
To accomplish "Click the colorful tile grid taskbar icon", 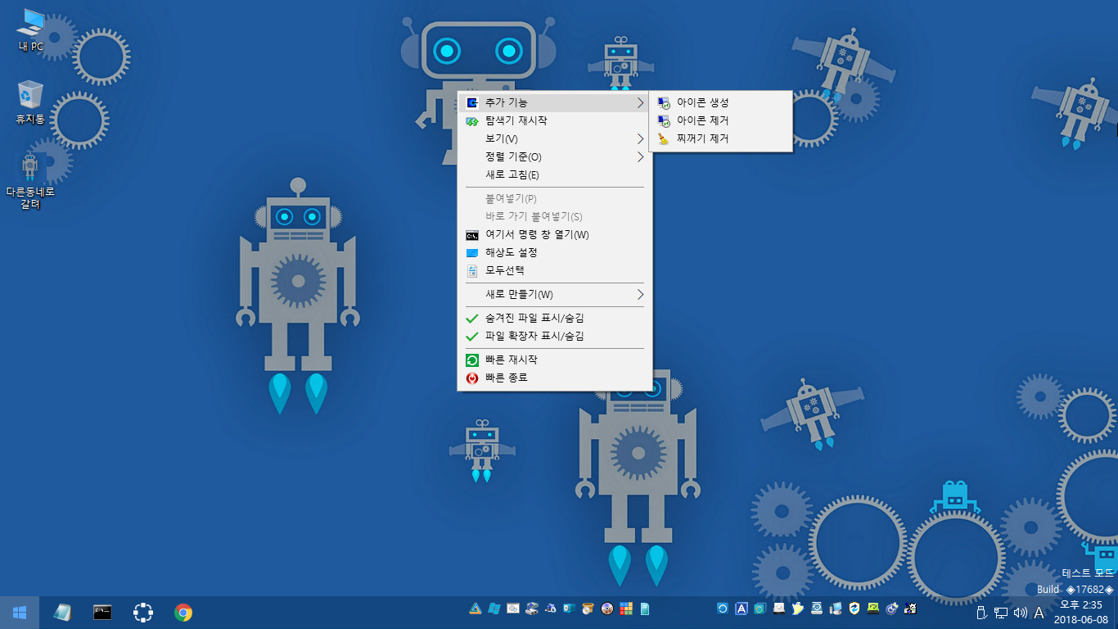I will click(x=626, y=609).
